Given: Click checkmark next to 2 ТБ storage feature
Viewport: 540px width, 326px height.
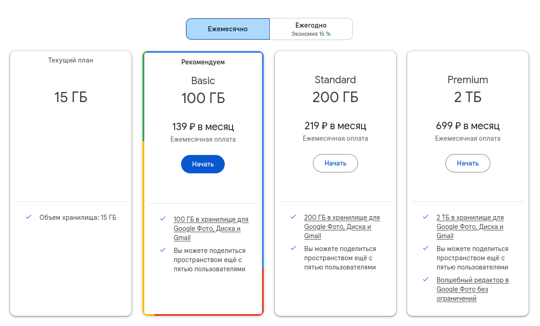Looking at the screenshot, I should [x=426, y=217].
